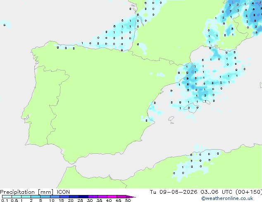Click the '50' legend scale label
Viewport: 262px width, 202px height.
coord(128,200)
